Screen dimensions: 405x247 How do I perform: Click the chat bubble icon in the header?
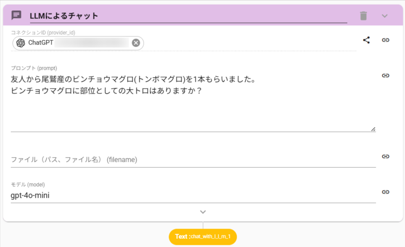(x=16, y=16)
